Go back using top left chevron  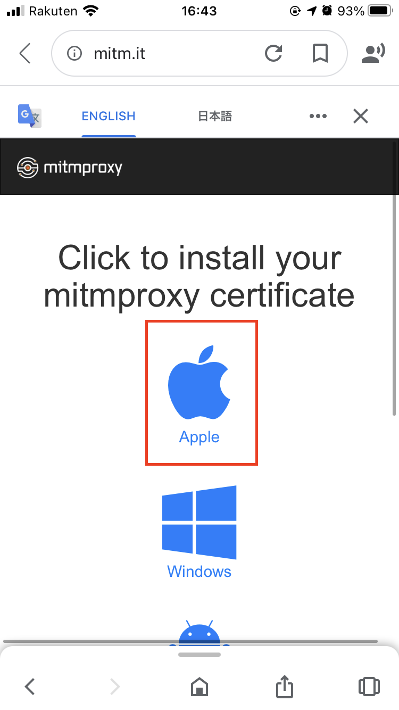point(25,53)
